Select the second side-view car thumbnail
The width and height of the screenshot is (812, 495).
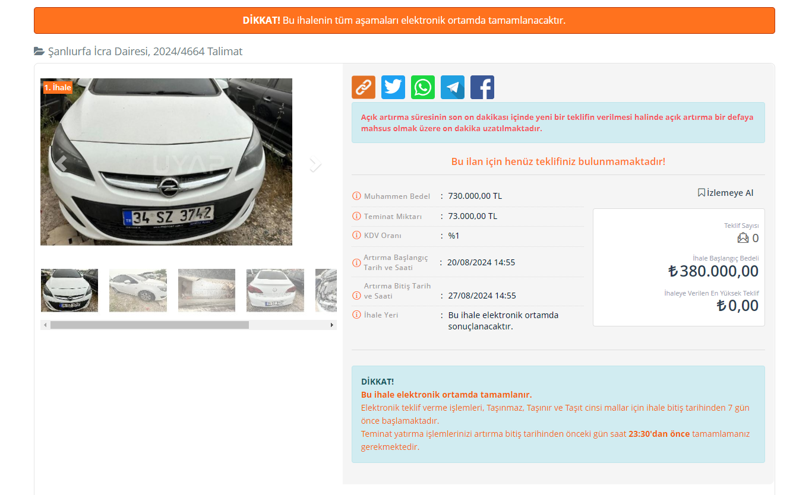pos(138,290)
